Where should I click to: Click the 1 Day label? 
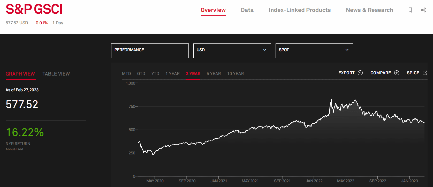(x=58, y=23)
